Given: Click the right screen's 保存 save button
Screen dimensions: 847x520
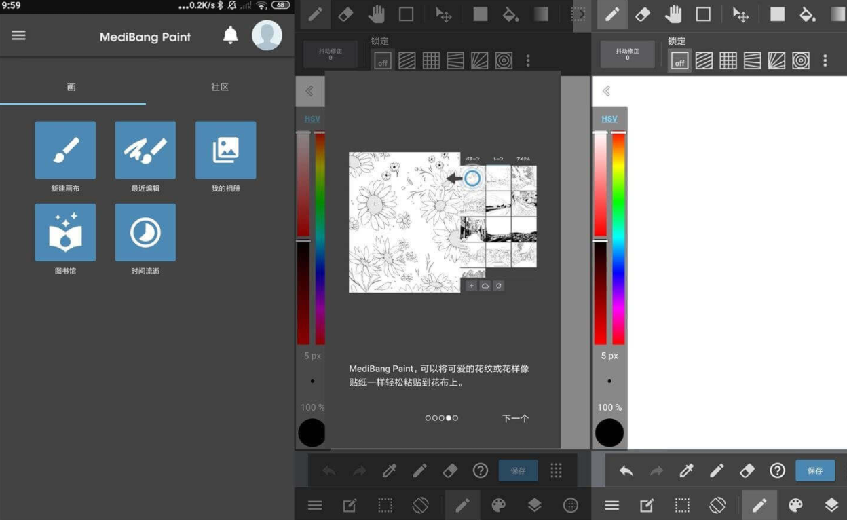Looking at the screenshot, I should 815,470.
